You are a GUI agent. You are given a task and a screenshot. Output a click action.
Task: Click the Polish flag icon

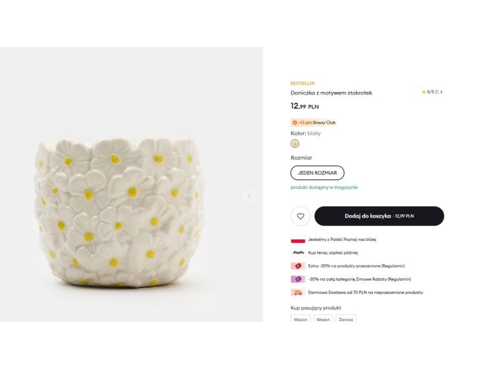tap(298, 240)
